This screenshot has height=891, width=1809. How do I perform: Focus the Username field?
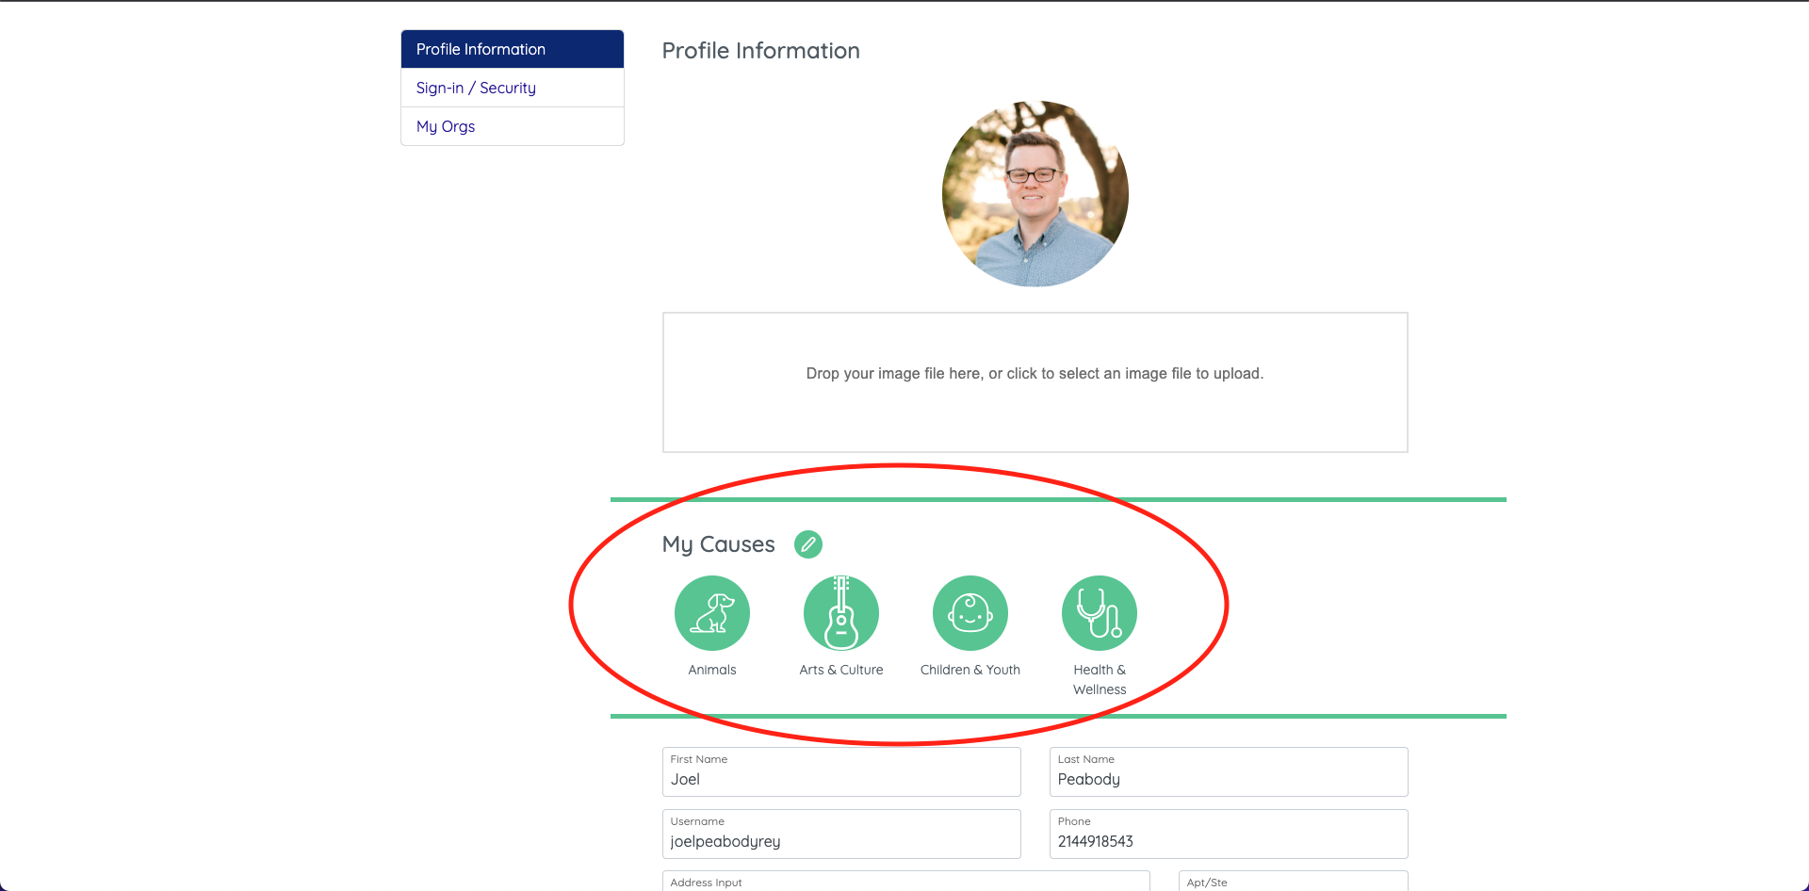tap(841, 834)
